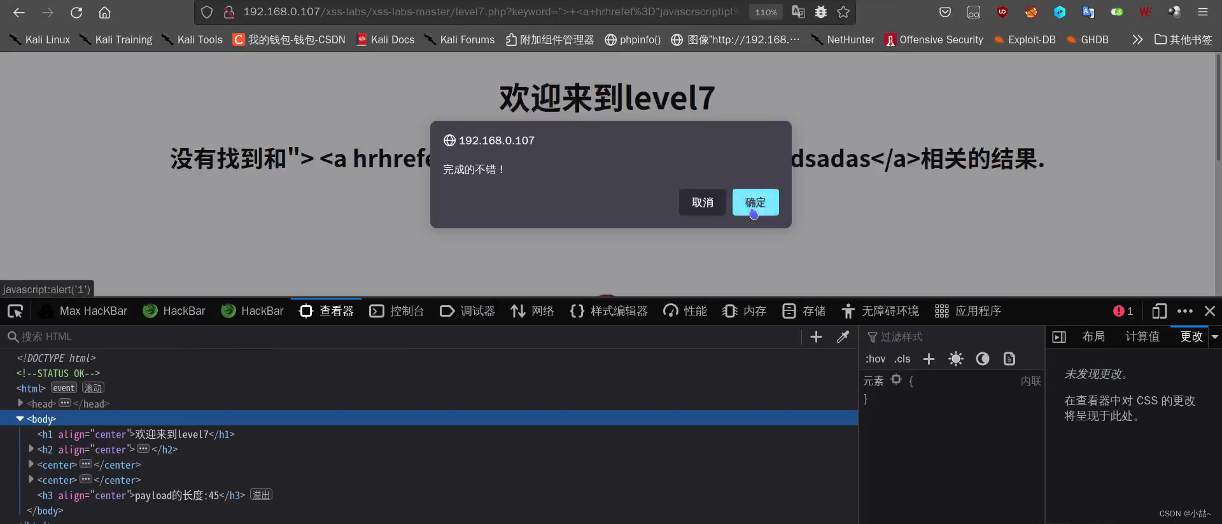Create a new node with plus icon
Image resolution: width=1222 pixels, height=524 pixels.
[x=816, y=336]
